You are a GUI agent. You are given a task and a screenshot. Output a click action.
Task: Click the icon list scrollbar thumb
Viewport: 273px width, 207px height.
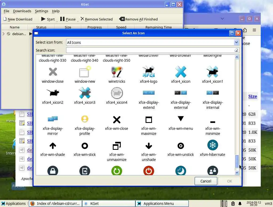point(237,162)
